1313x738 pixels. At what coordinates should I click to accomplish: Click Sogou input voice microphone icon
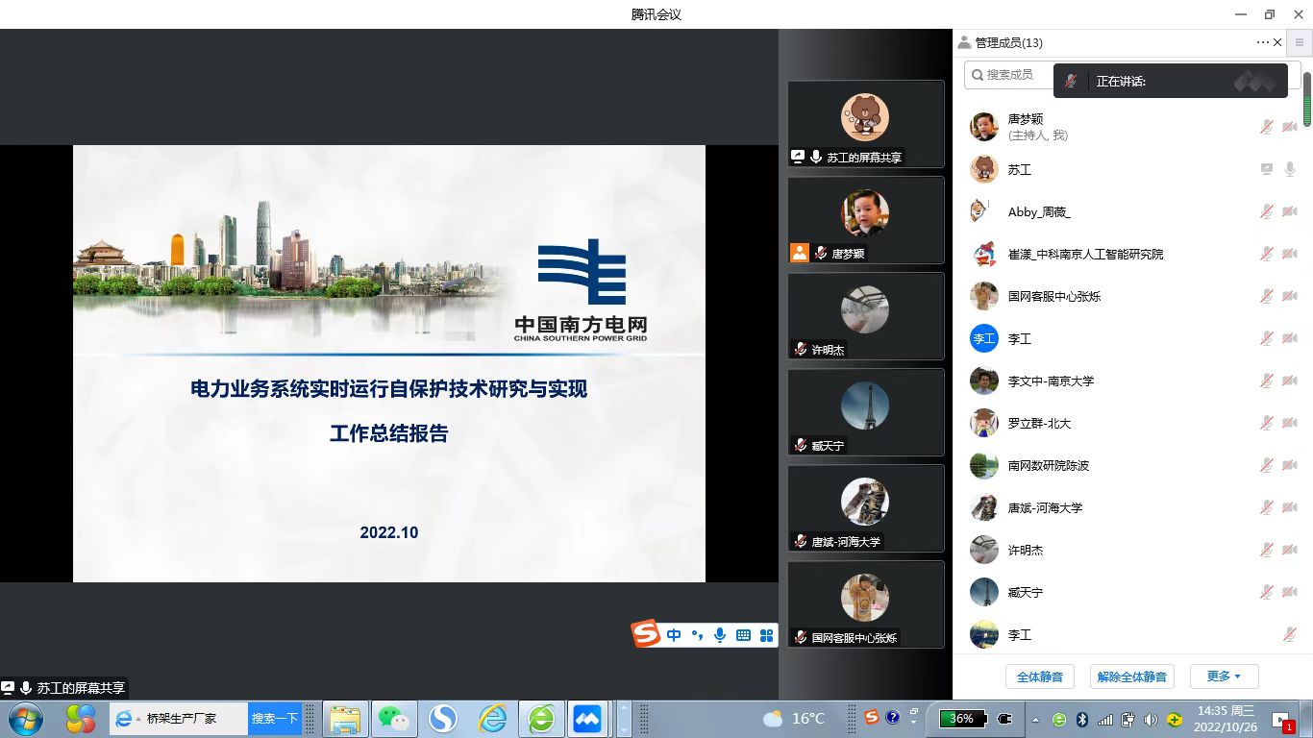point(720,635)
